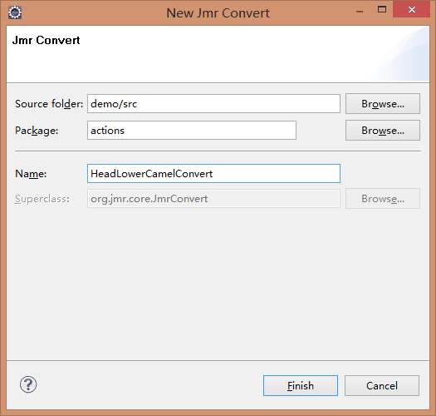Open help via the question mark icon
436x416 pixels.
click(x=28, y=384)
